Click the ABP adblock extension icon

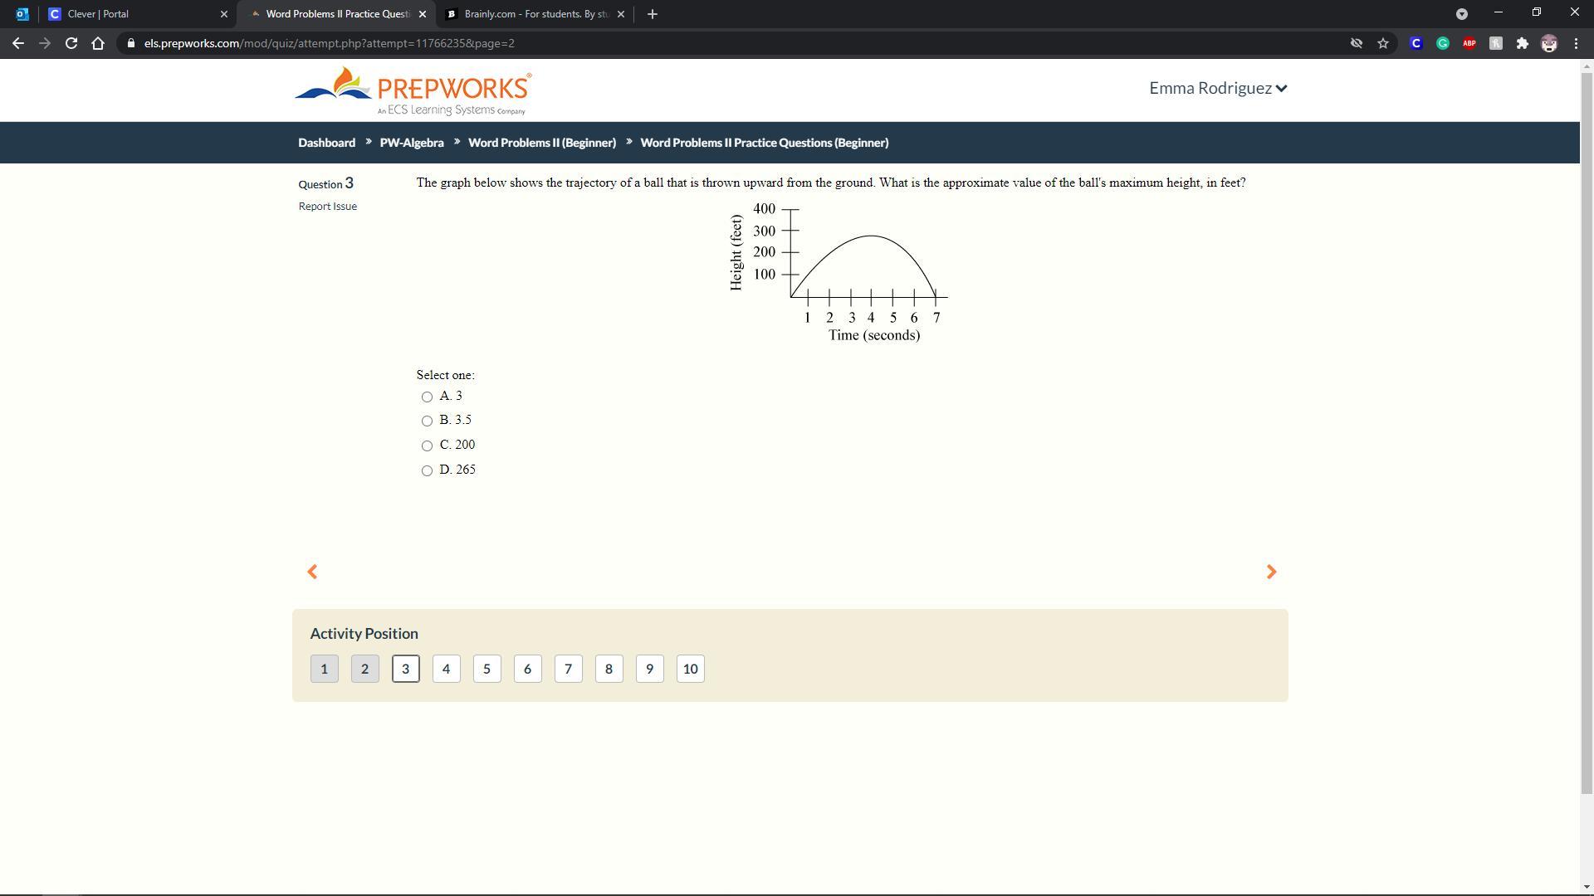coord(1469,43)
